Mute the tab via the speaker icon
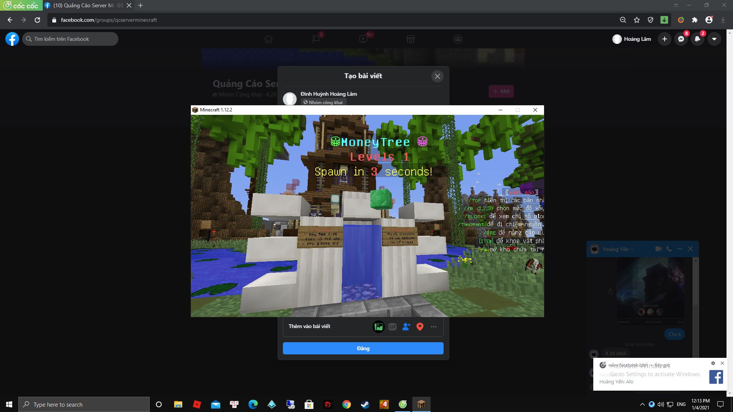Viewport: 733px width, 412px height. (x=120, y=5)
